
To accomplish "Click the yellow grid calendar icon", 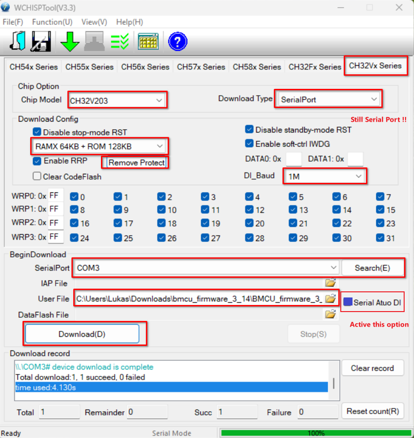I will pos(148,42).
